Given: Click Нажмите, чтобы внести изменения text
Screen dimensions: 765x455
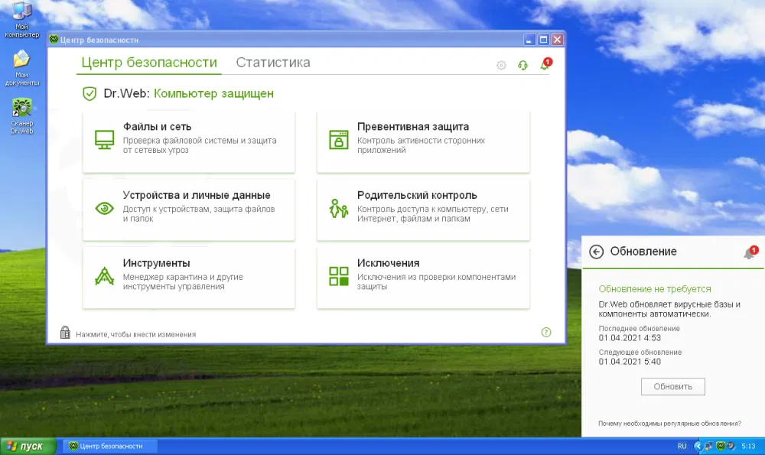Looking at the screenshot, I should pos(135,334).
